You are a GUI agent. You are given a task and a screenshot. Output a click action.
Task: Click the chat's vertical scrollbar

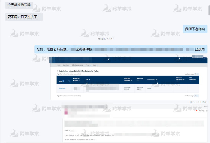tap(209, 10)
